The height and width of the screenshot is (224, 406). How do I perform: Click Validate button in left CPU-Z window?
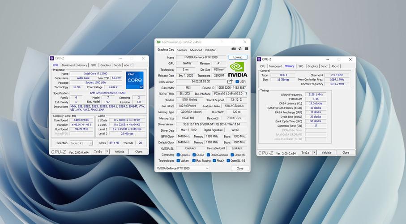[x=119, y=151]
